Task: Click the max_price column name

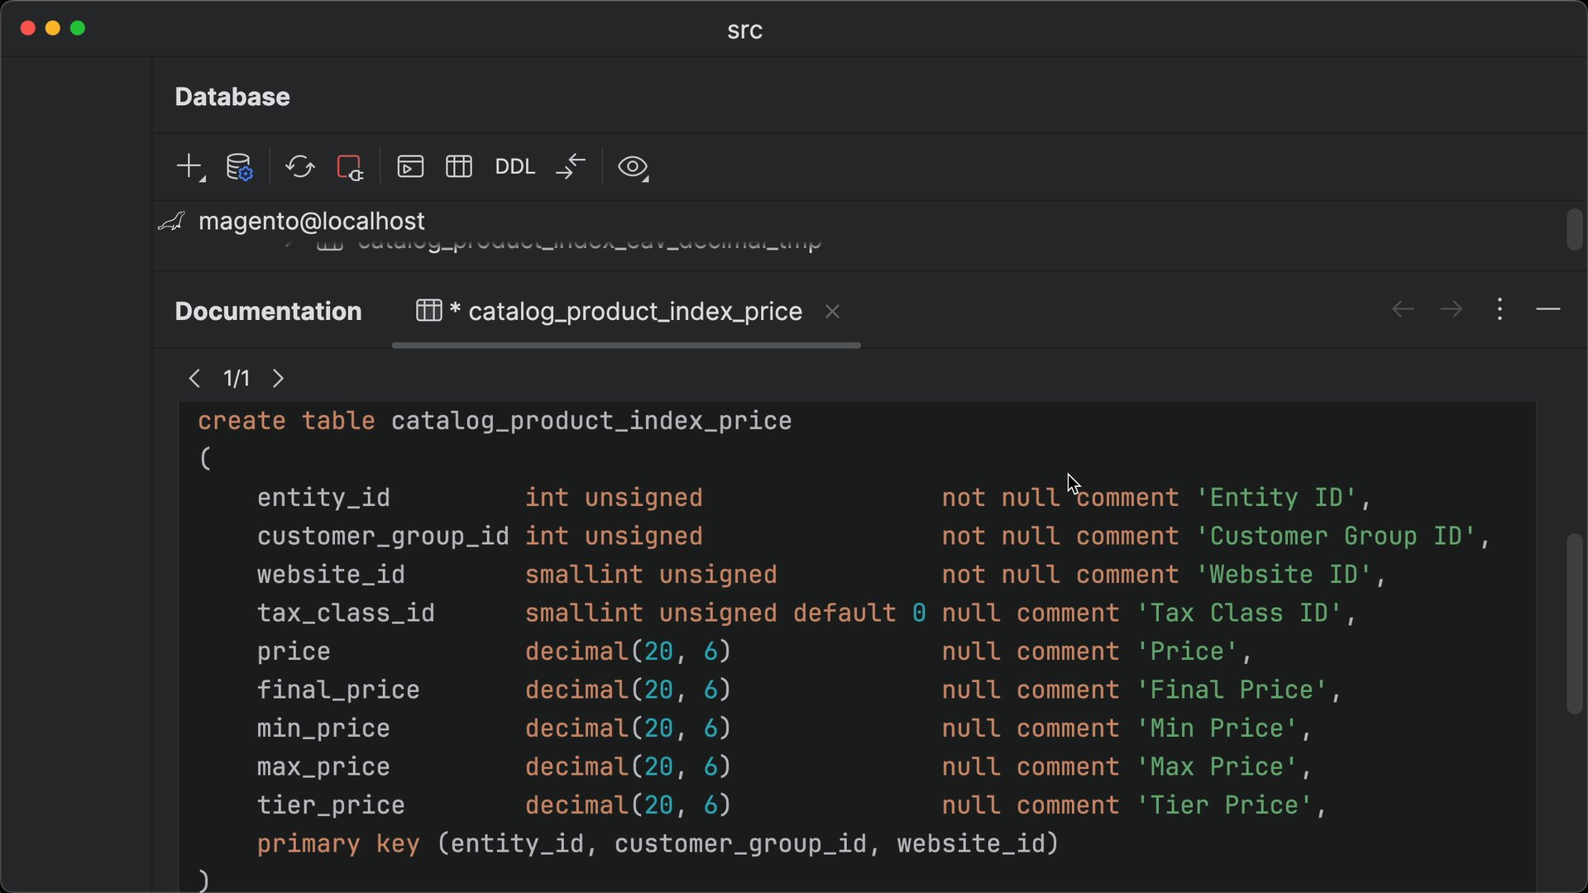Action: (323, 767)
